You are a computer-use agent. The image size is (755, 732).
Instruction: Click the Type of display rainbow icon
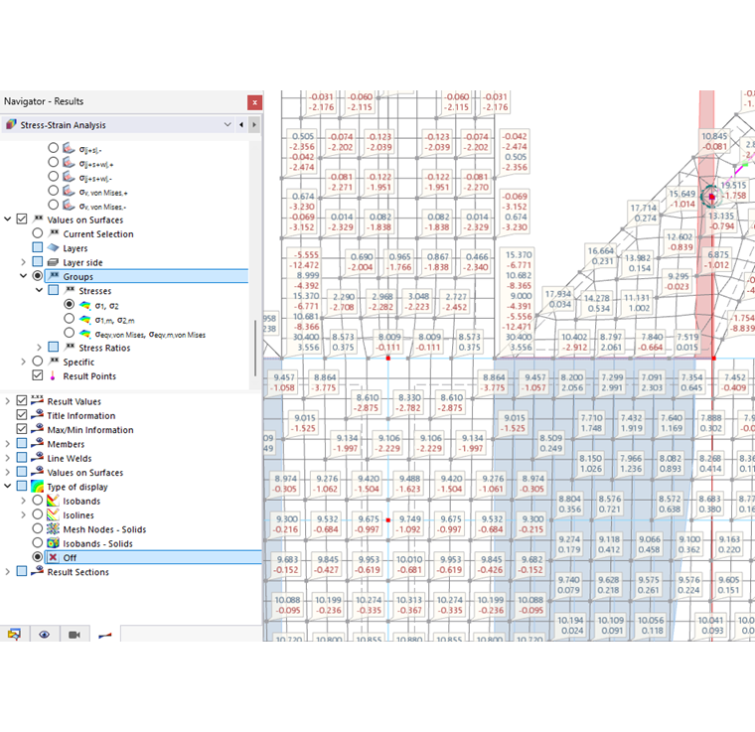click(x=37, y=486)
